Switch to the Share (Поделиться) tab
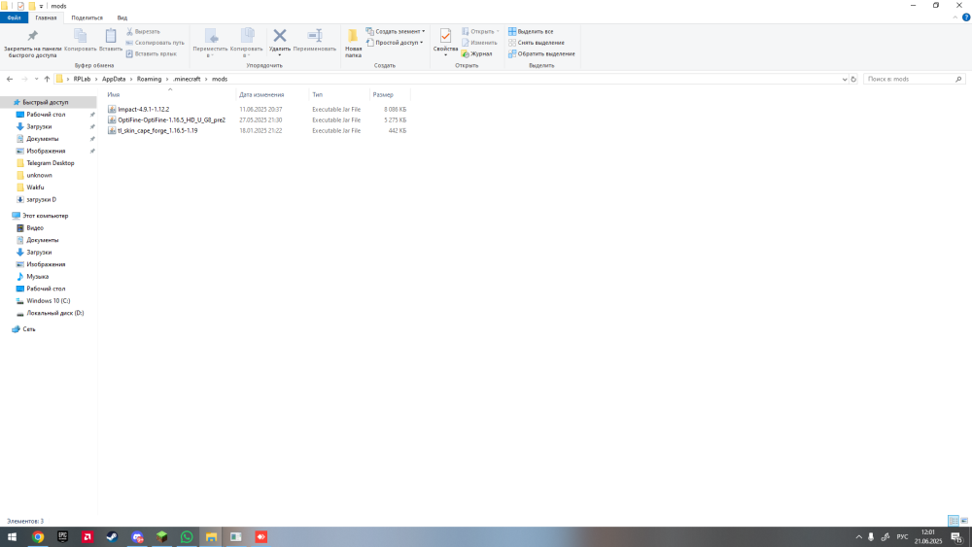This screenshot has width=972, height=547. click(87, 17)
